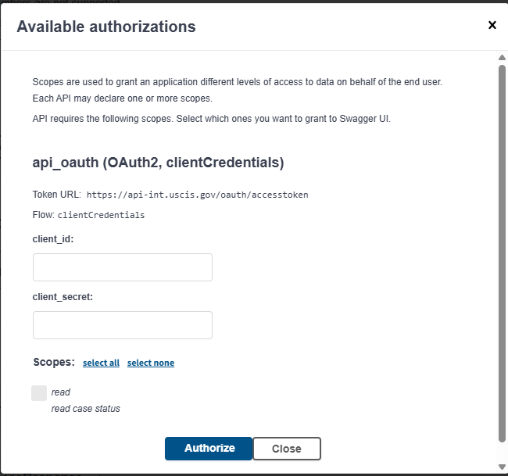Click the "select all" scopes link
This screenshot has height=476, width=508.
(101, 363)
